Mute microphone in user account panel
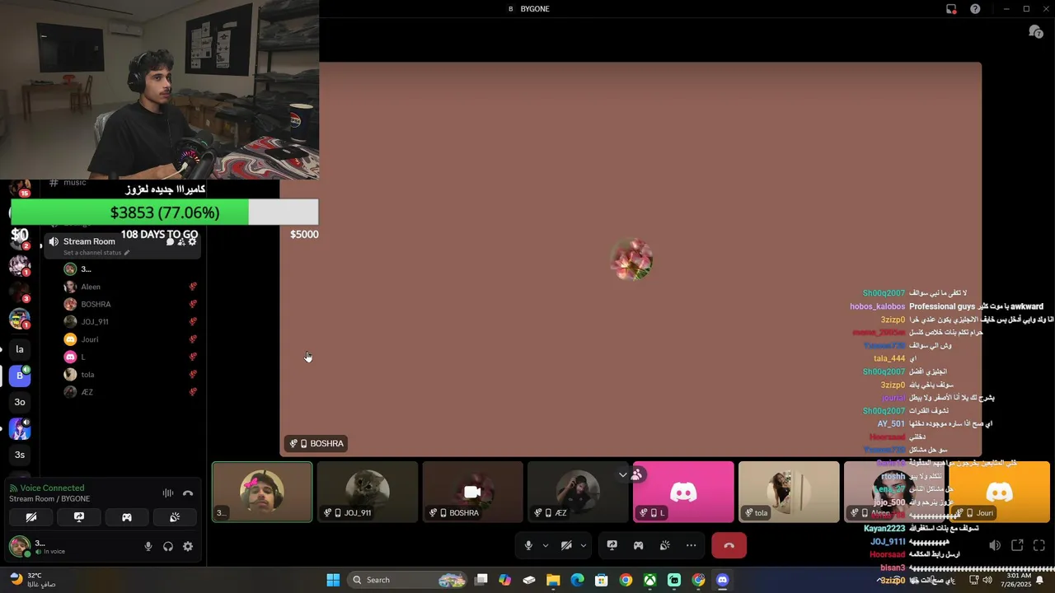 point(148,546)
